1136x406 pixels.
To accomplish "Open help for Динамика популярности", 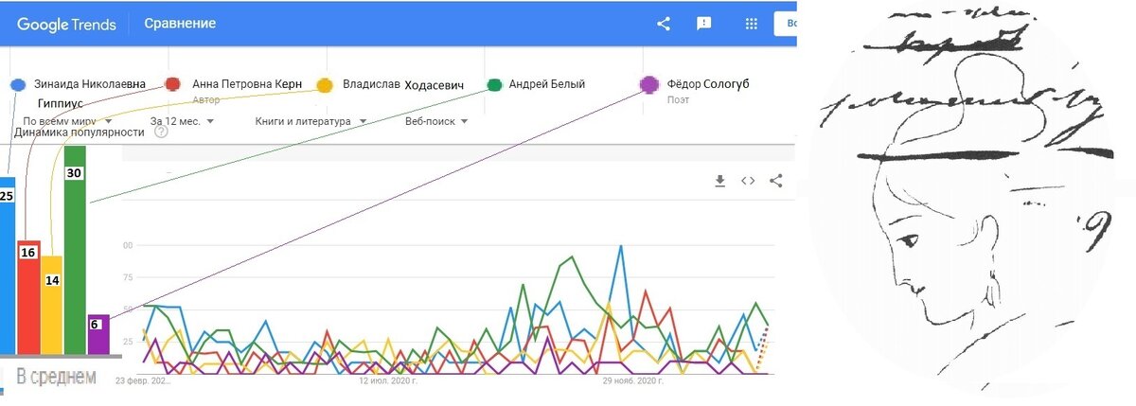I will [161, 132].
